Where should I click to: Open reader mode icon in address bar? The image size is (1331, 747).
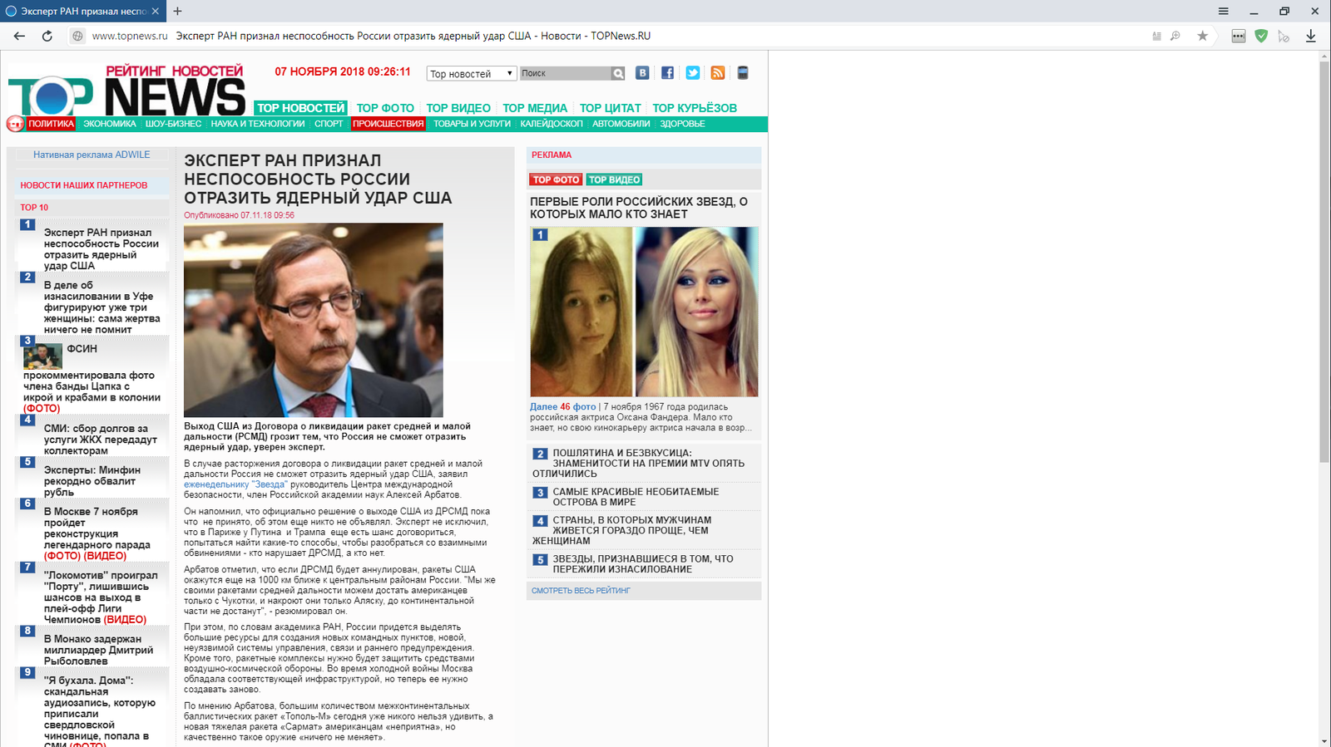(1156, 36)
